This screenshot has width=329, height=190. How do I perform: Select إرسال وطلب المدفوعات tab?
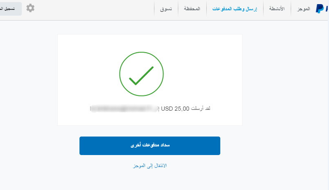(235, 9)
